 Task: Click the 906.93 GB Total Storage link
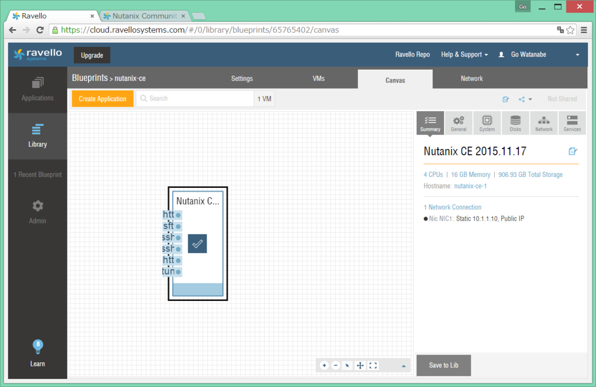[530, 175]
